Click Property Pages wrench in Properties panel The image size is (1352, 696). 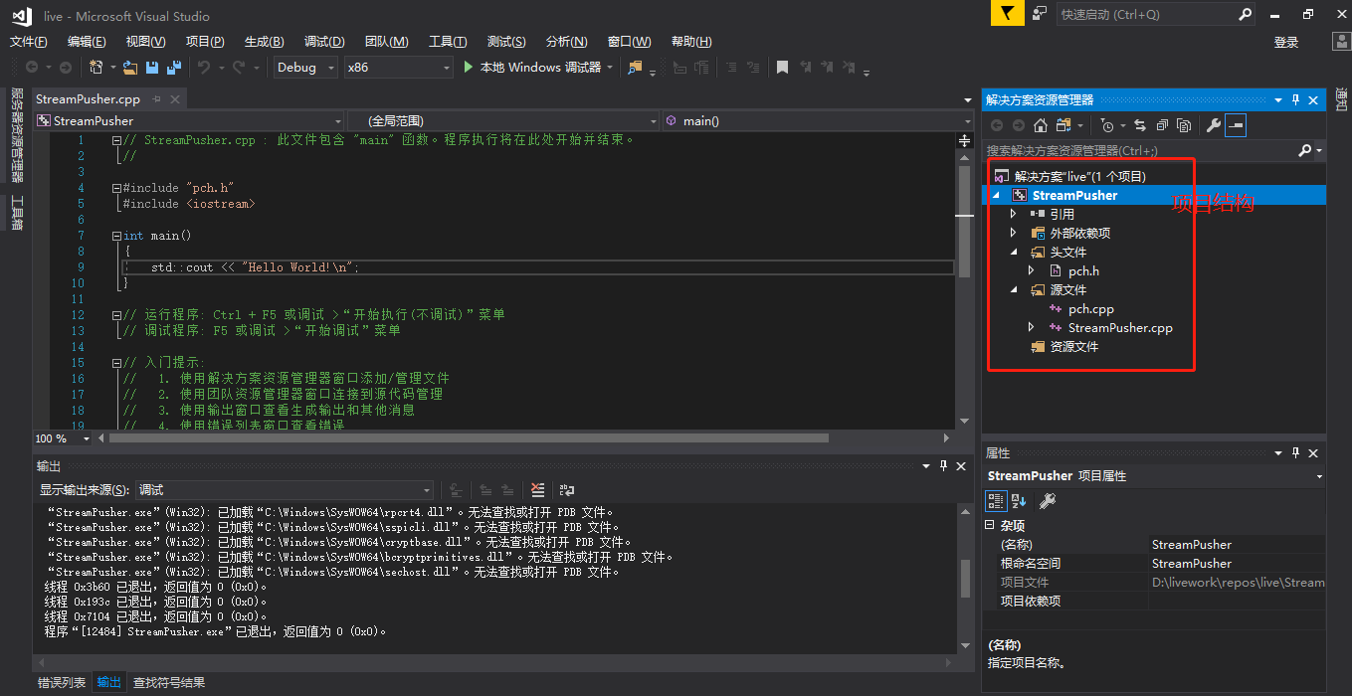pos(1047,500)
